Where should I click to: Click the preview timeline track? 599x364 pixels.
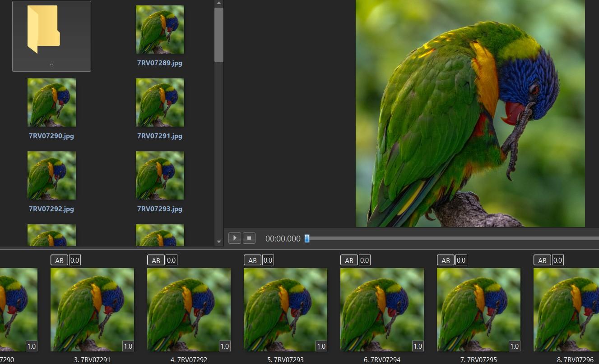click(453, 238)
